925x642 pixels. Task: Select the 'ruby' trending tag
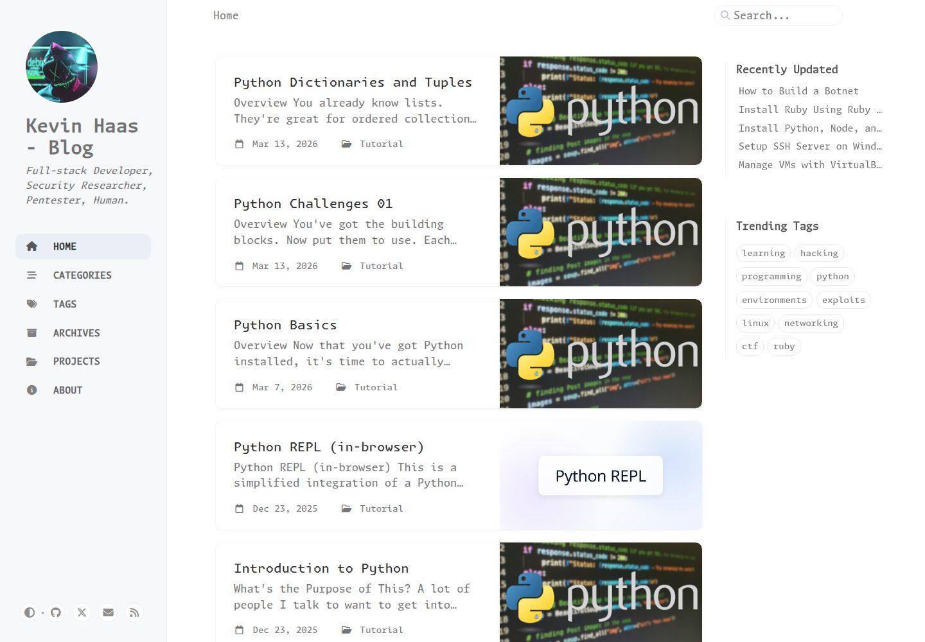point(784,346)
